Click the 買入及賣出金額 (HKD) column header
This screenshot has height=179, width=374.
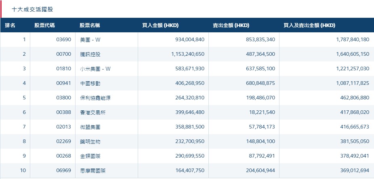[x=309, y=25]
